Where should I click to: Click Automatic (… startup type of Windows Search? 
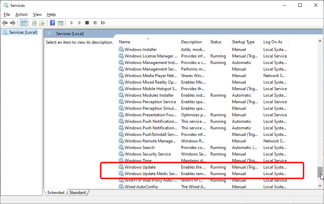[244, 148]
